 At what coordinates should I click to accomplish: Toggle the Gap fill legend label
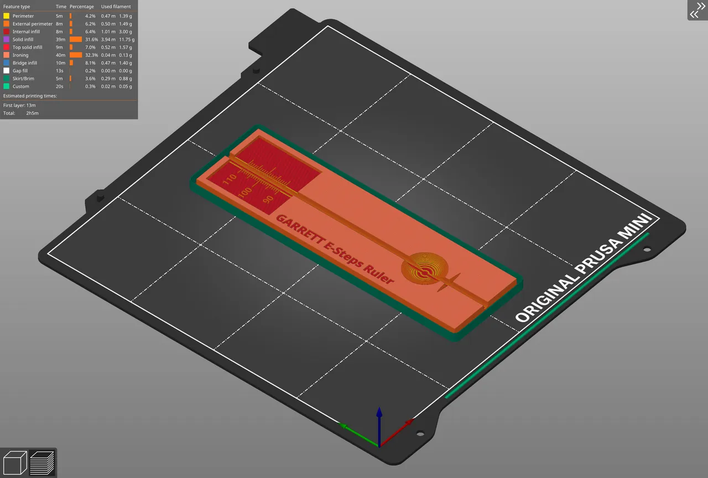coord(20,71)
